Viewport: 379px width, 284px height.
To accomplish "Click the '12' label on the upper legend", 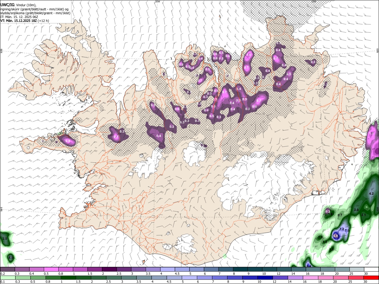I will (278, 274).
